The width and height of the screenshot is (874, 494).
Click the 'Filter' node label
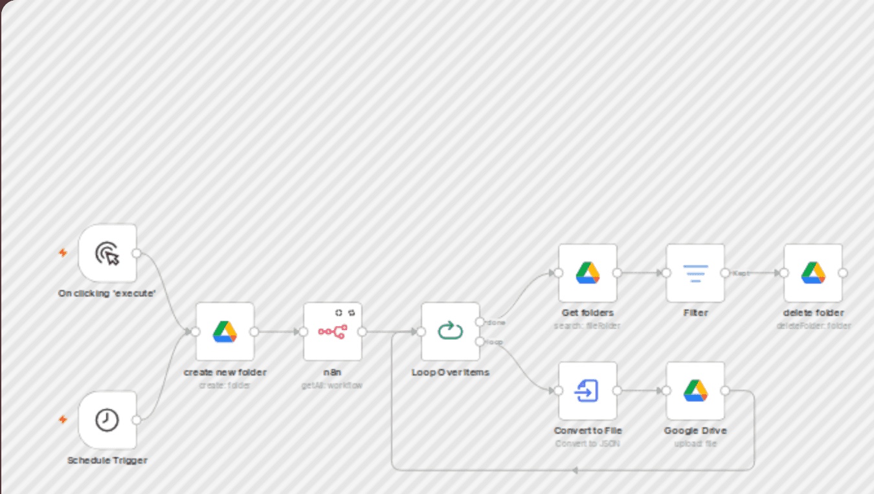(x=695, y=313)
